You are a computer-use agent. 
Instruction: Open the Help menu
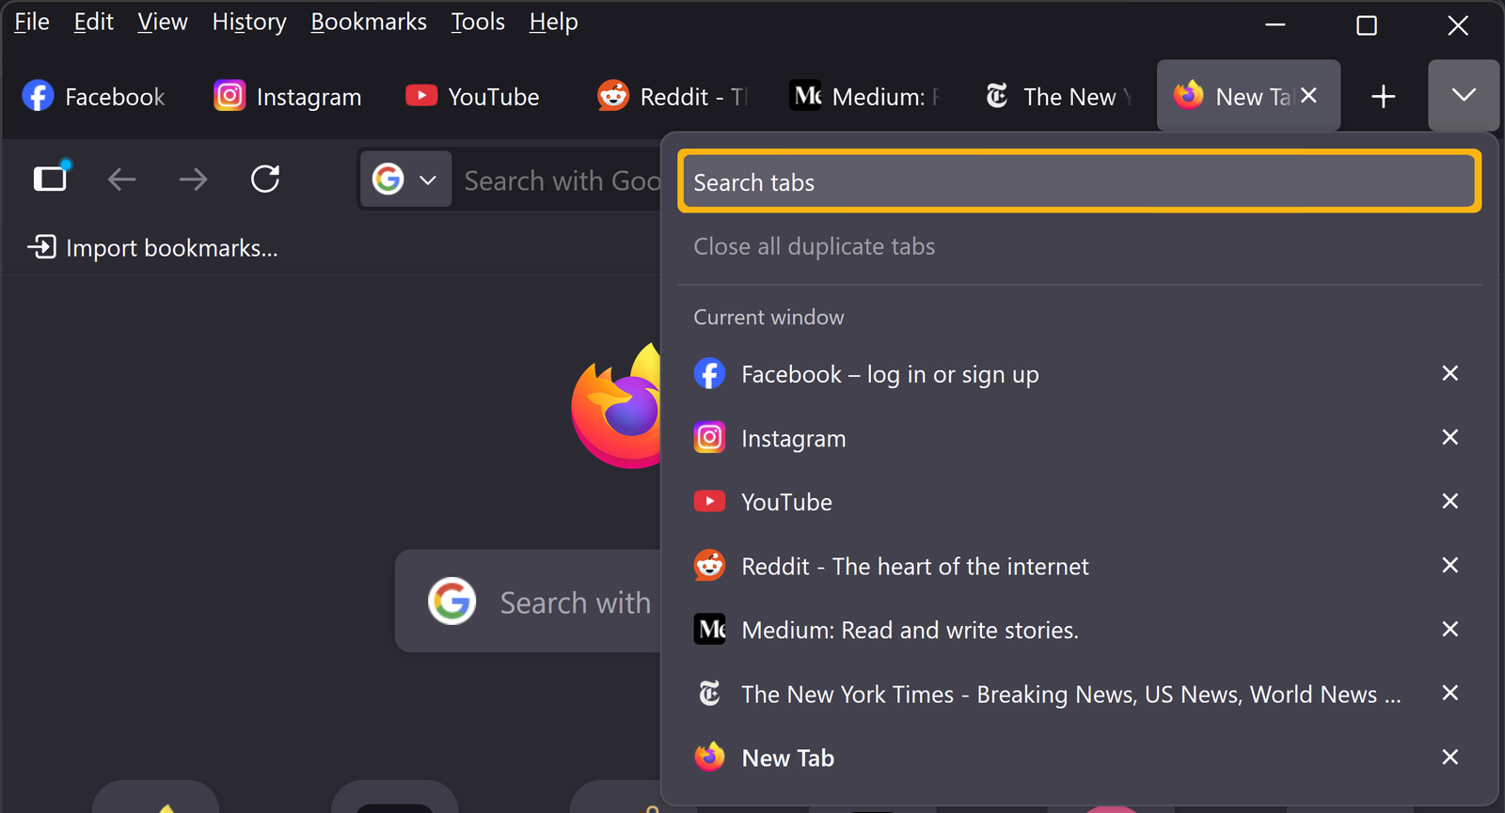tap(553, 22)
